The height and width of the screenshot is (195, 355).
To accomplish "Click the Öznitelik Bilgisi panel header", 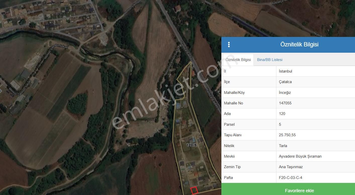I will click(x=299, y=45).
